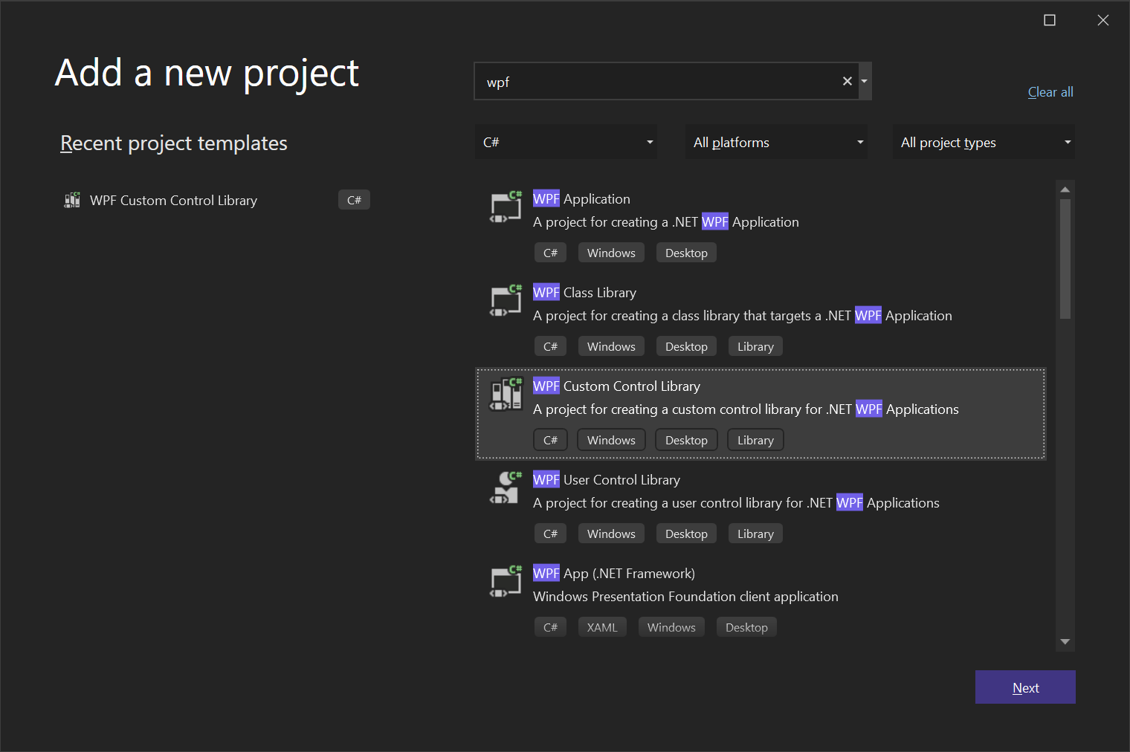1130x752 pixels.
Task: Open the search history dropdown arrow
Action: (864, 81)
